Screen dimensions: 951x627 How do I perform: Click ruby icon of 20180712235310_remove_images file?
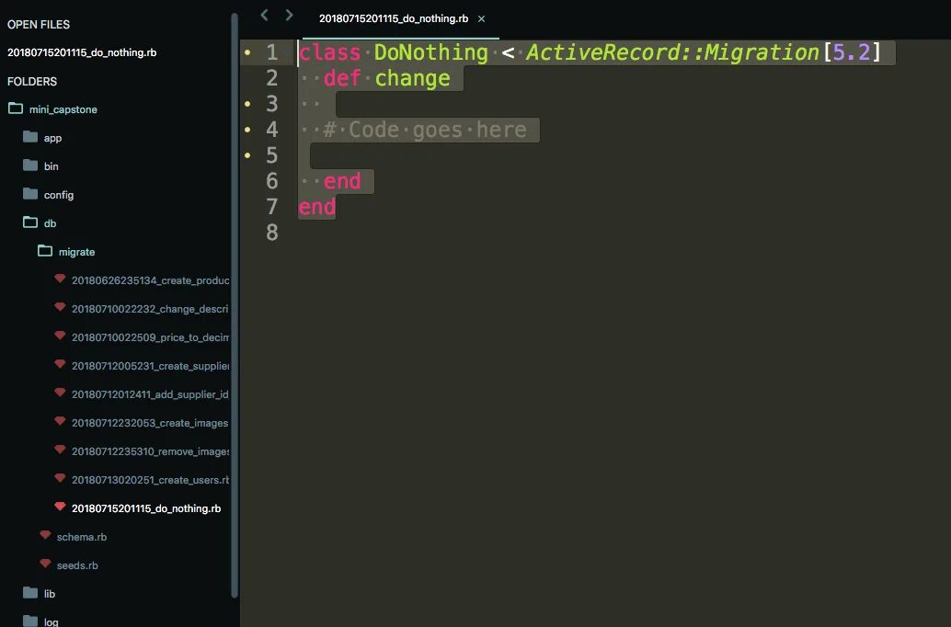pos(60,450)
